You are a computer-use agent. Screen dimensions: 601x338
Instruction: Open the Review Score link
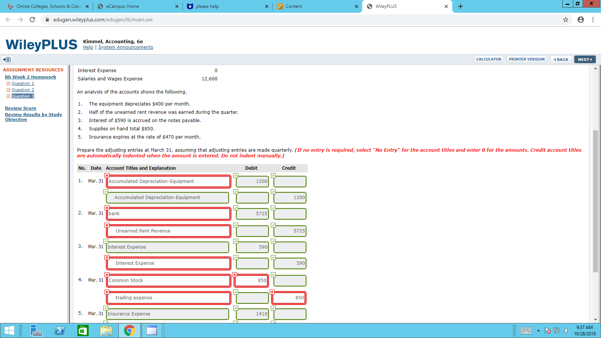pyautogui.click(x=20, y=108)
